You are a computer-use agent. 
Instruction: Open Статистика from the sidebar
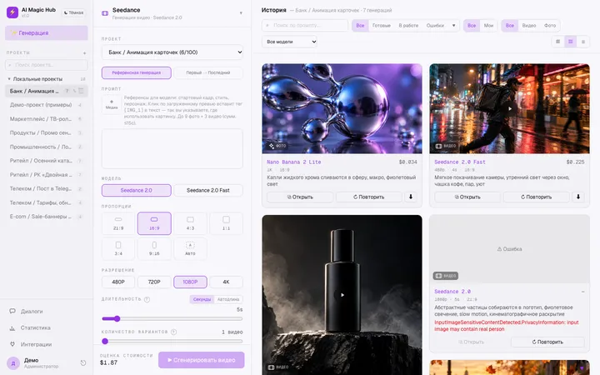point(31,328)
